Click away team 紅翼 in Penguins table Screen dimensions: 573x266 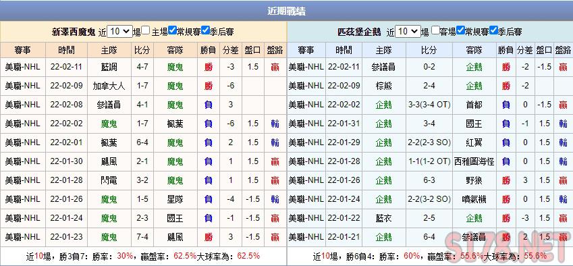click(474, 142)
